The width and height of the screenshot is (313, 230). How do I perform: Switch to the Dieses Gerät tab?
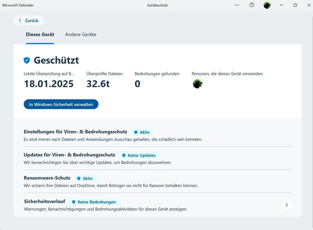click(x=40, y=34)
